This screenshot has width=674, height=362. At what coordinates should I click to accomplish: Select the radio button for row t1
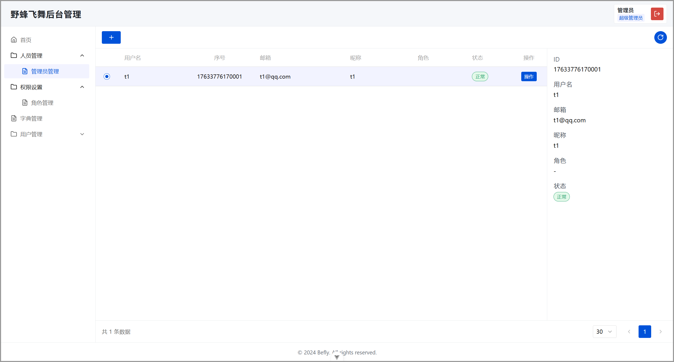[x=107, y=76]
